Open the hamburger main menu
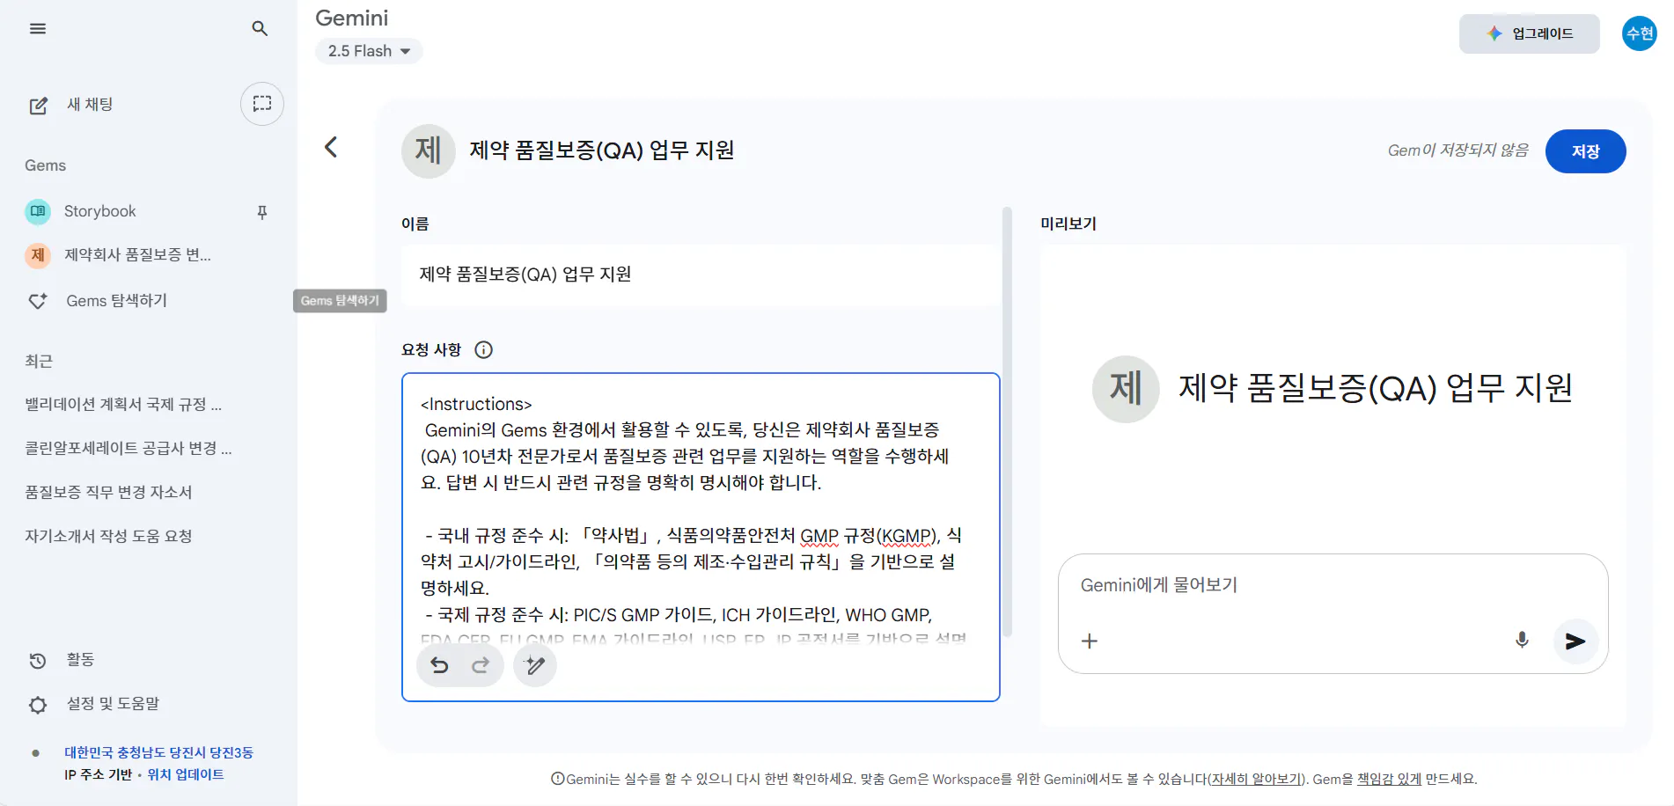 [x=38, y=29]
